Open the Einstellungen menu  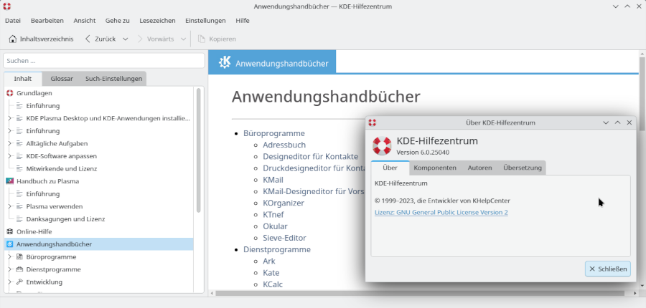click(x=205, y=21)
